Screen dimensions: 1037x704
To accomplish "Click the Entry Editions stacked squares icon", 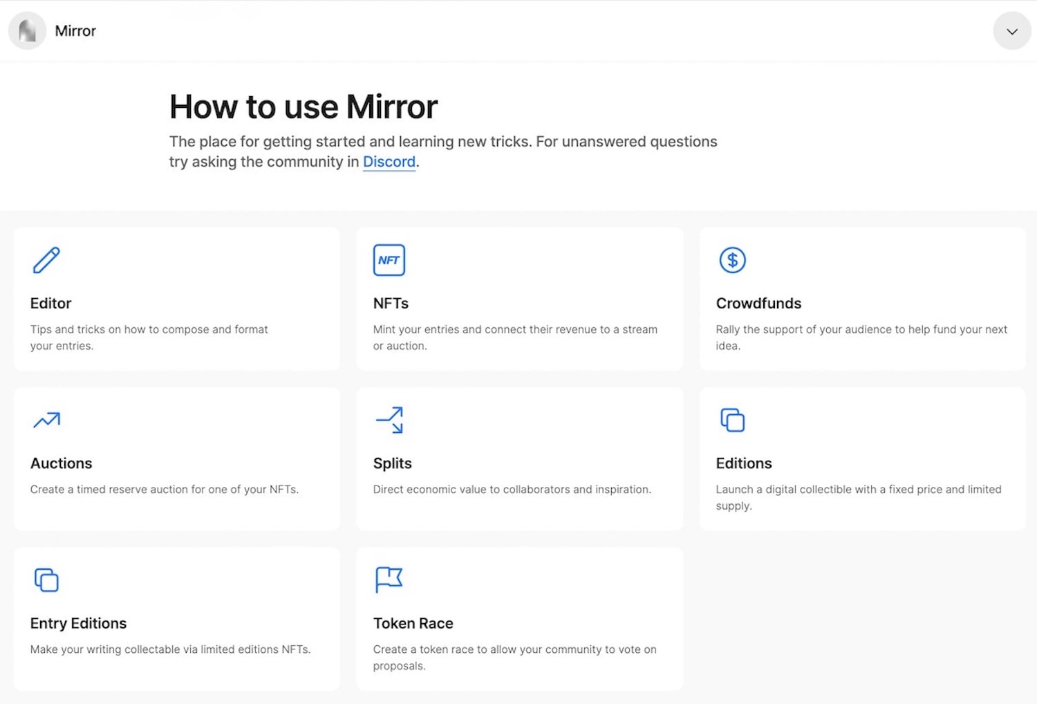I will coord(46,580).
